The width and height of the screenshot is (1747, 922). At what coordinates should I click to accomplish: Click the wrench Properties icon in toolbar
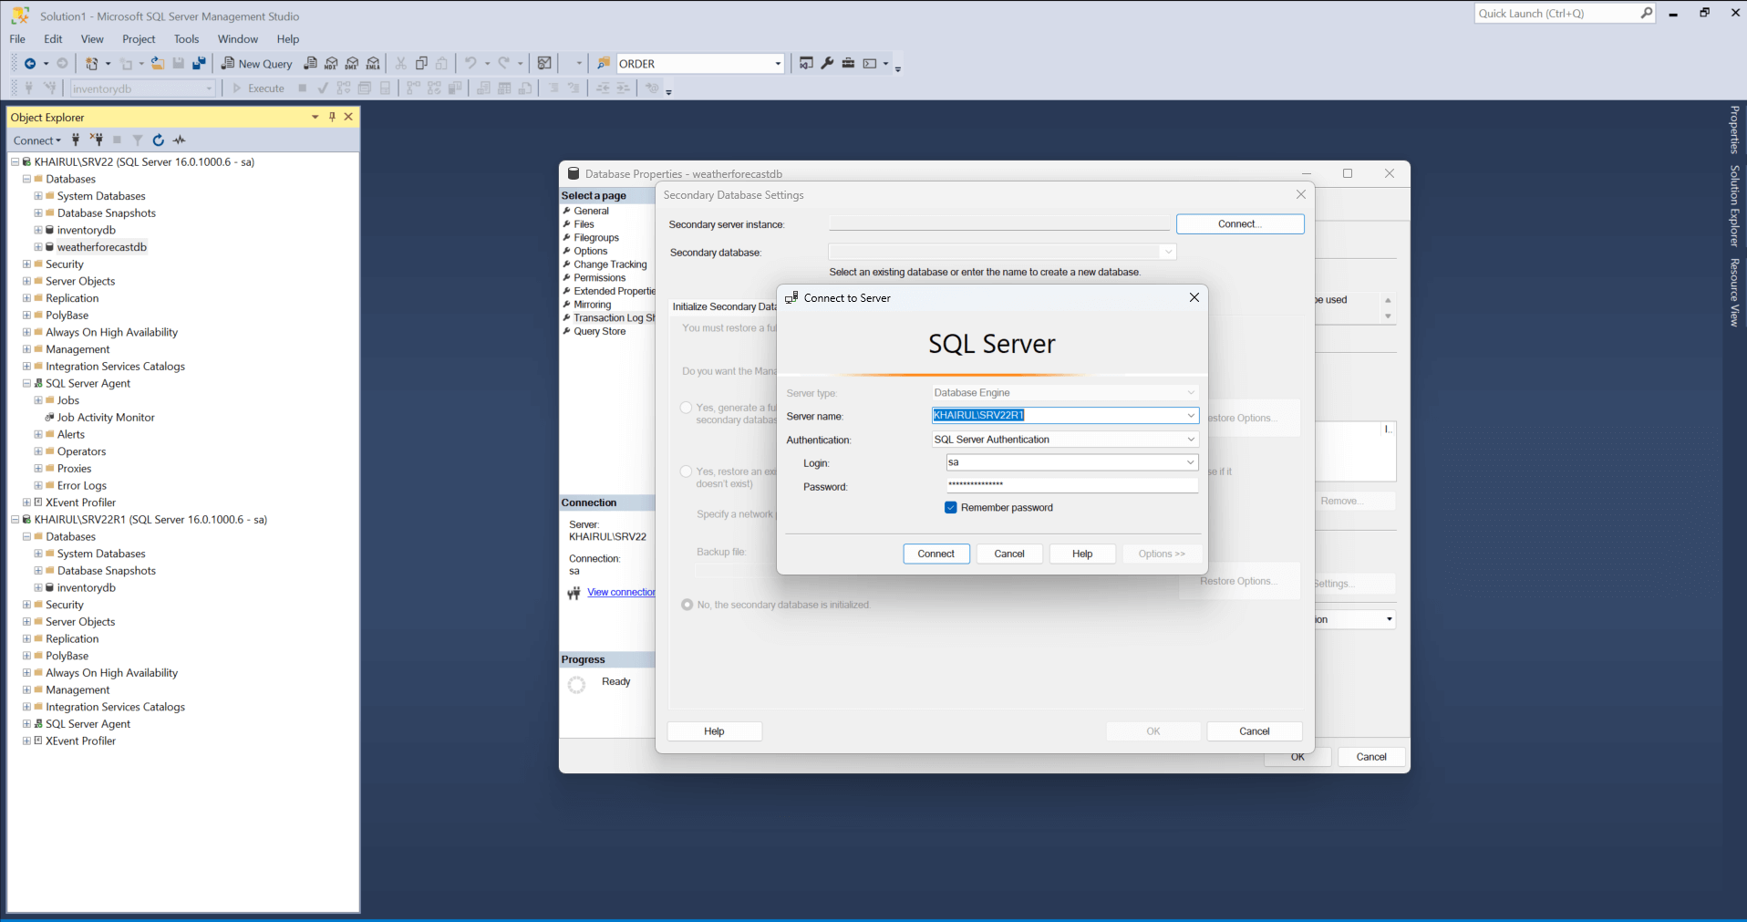pos(827,64)
